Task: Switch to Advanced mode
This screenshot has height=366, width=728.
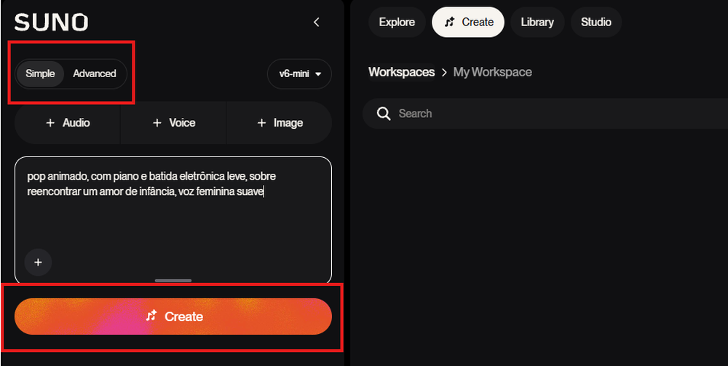Action: 94,73
